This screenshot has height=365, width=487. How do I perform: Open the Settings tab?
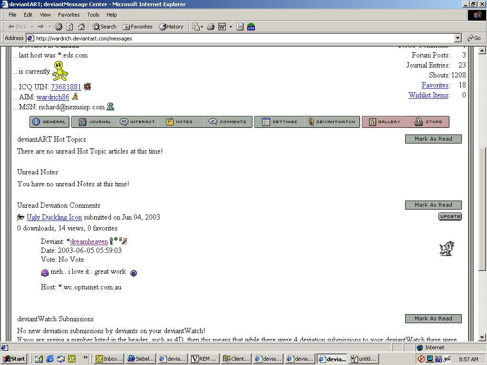point(280,122)
